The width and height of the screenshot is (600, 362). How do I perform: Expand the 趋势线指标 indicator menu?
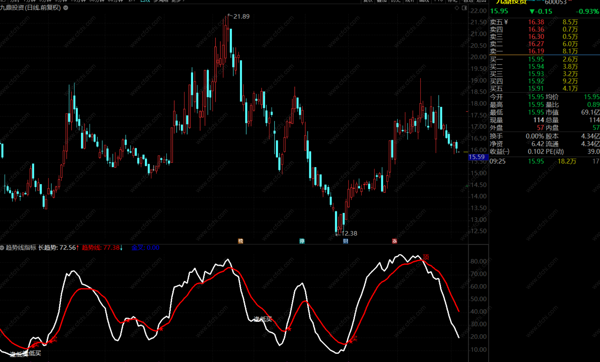pos(2,248)
